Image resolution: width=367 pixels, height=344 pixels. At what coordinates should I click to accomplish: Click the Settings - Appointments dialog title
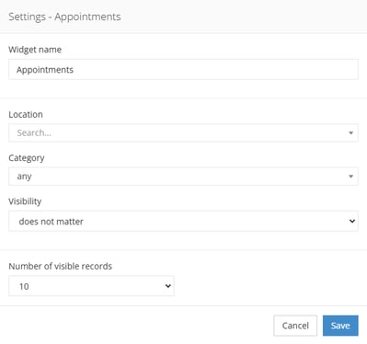(64, 17)
